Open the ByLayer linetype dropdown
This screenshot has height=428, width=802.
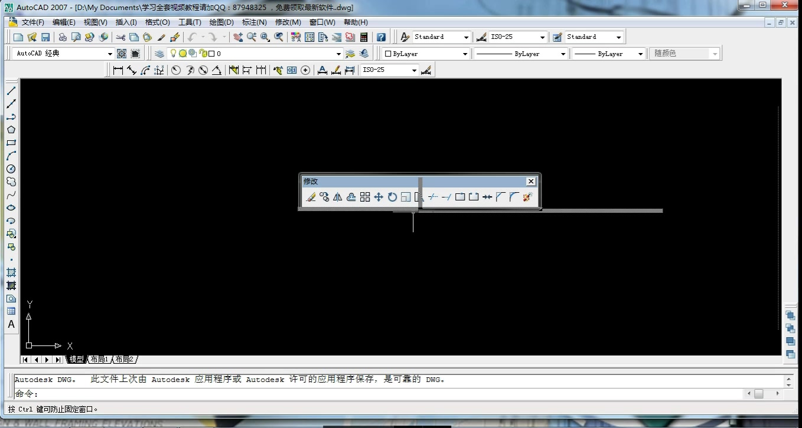[521, 54]
